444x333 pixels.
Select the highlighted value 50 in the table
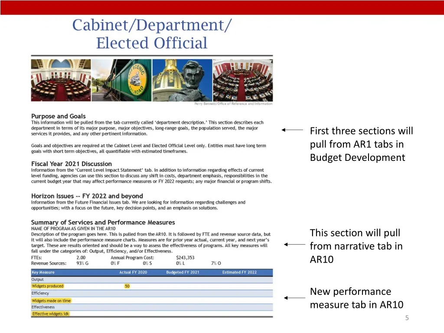(x=127, y=286)
